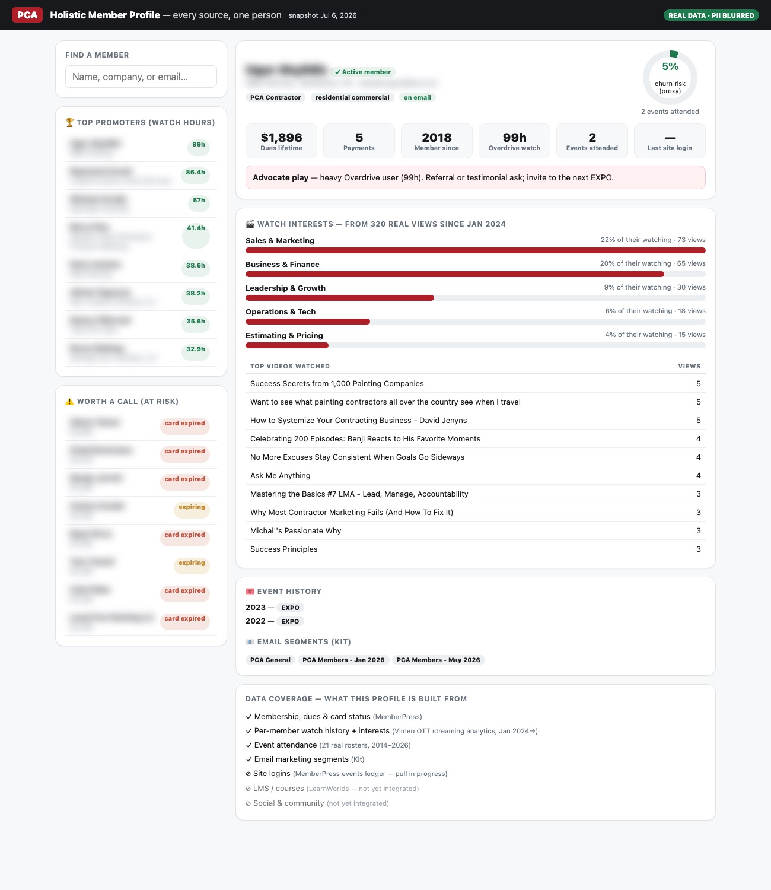The image size is (771, 890).
Task: Click "No More Excuses Stay Consistent" video row
Action: point(476,457)
